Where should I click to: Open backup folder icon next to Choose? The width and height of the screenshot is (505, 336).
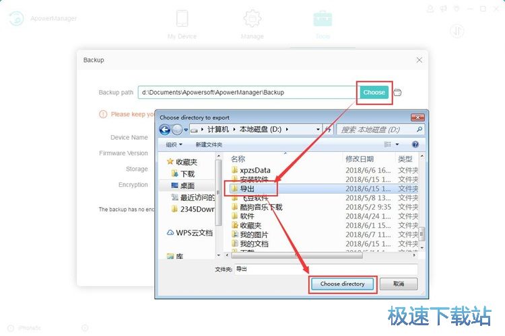(x=398, y=93)
